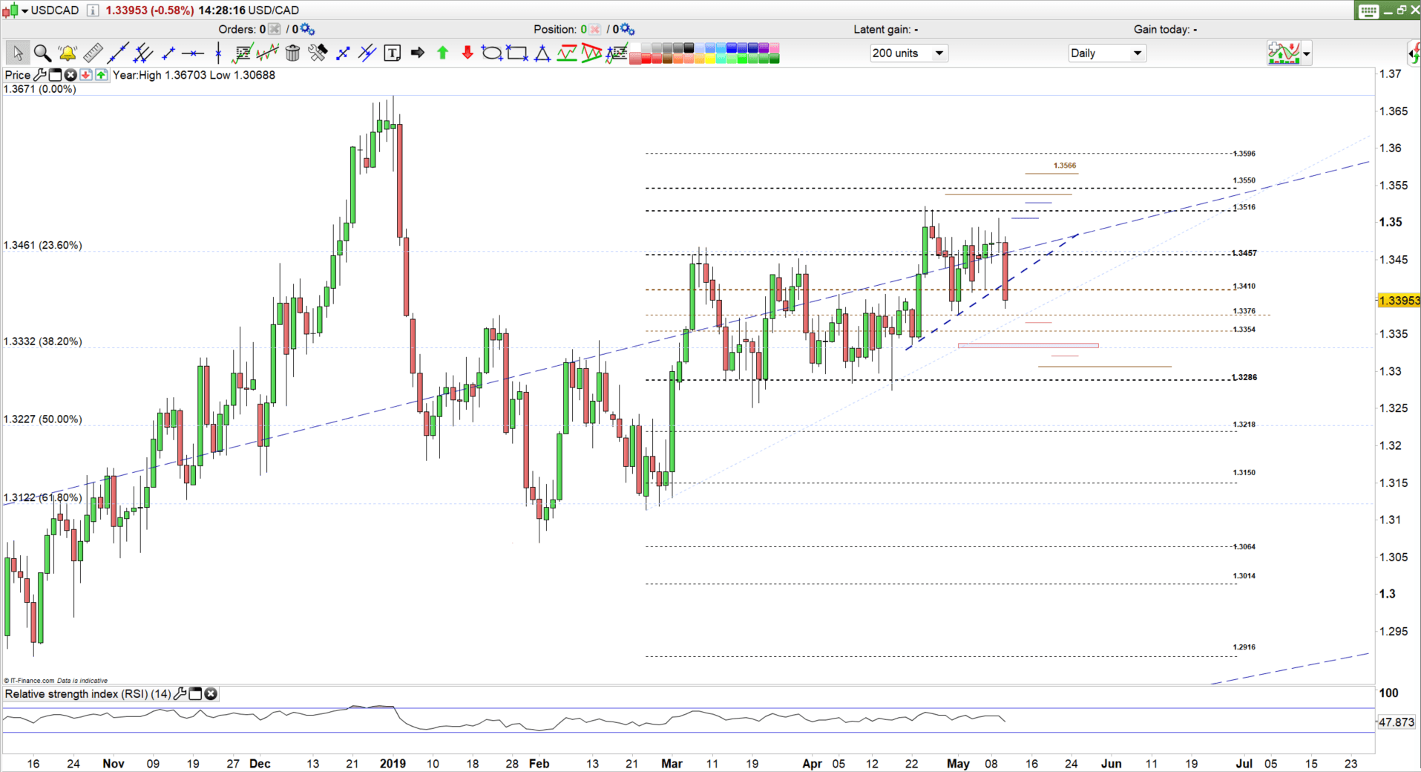Image resolution: width=1421 pixels, height=772 pixels.
Task: Draw an ellipse shape on chart
Action: click(x=492, y=53)
